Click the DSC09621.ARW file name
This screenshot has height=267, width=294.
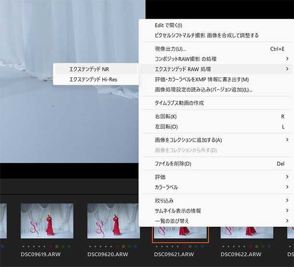[174, 254]
